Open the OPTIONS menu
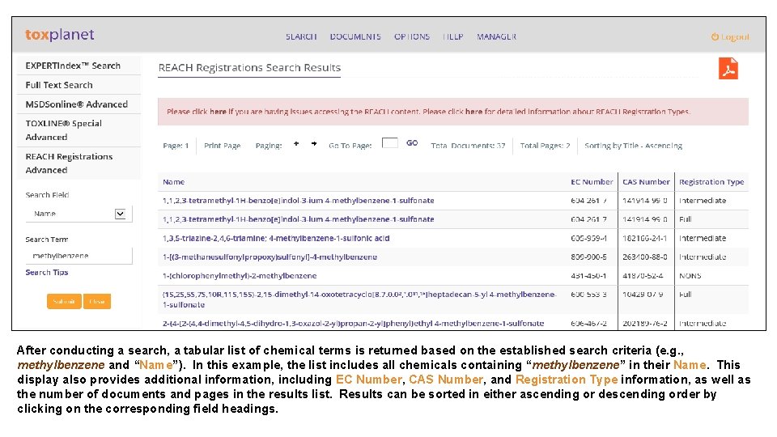The height and width of the screenshot is (437, 777). (x=412, y=36)
